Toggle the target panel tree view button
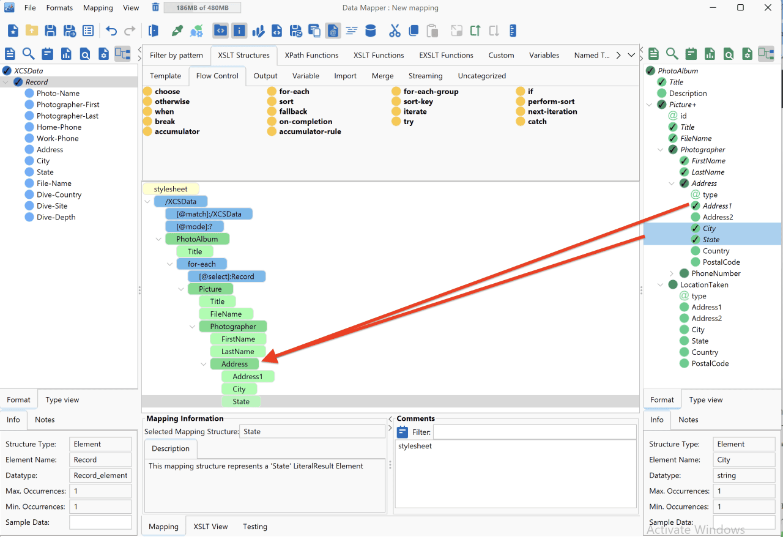This screenshot has height=537, width=783. pyautogui.click(x=766, y=54)
